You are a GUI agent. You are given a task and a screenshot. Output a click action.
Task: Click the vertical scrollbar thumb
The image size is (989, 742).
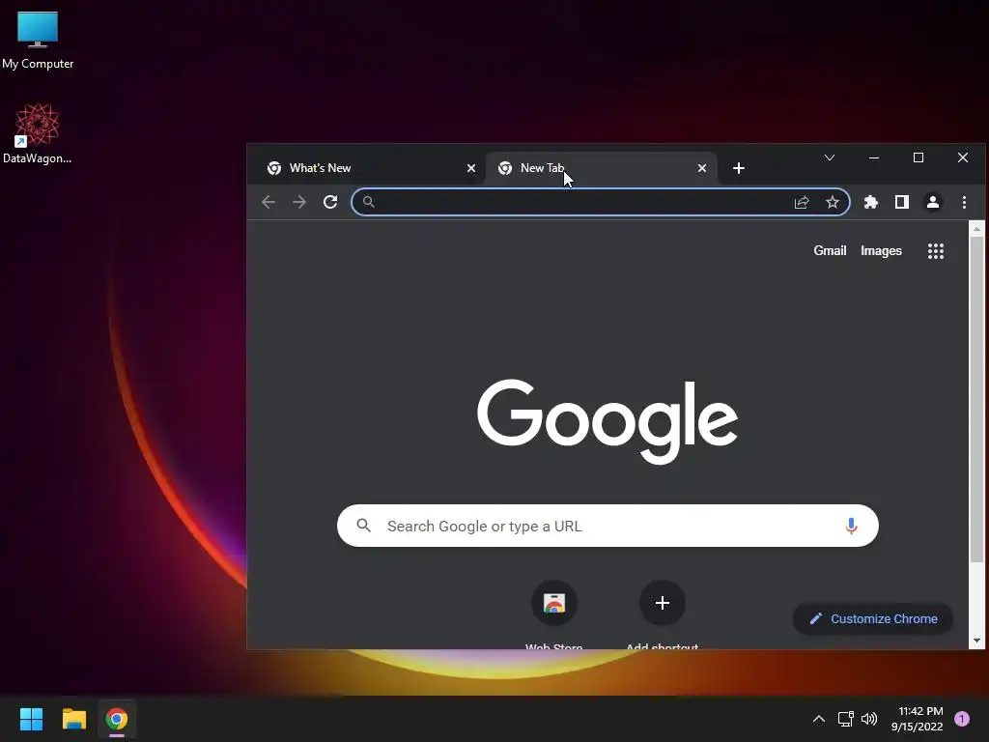(x=977, y=399)
